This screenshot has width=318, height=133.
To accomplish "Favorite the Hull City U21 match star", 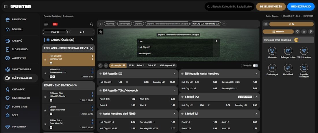I will click(x=45, y=59).
